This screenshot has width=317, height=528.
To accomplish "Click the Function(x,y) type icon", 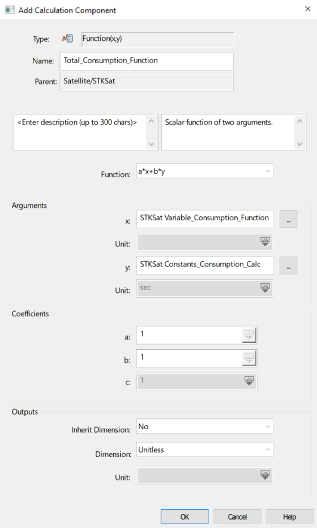I will click(x=67, y=39).
